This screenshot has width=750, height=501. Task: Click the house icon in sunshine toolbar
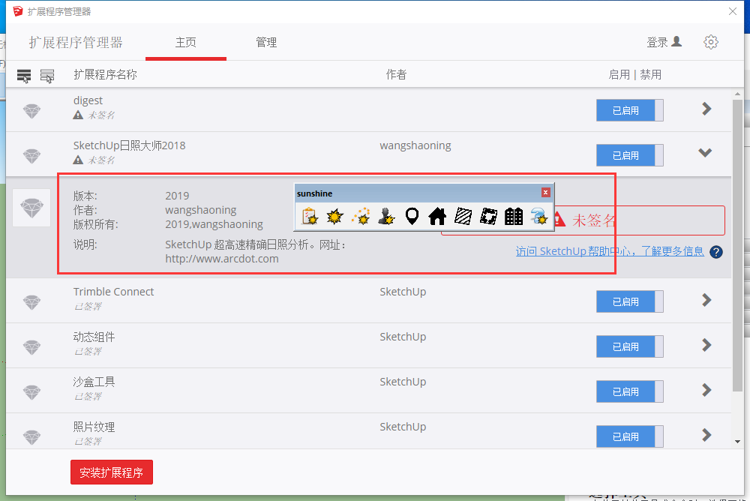click(x=437, y=216)
